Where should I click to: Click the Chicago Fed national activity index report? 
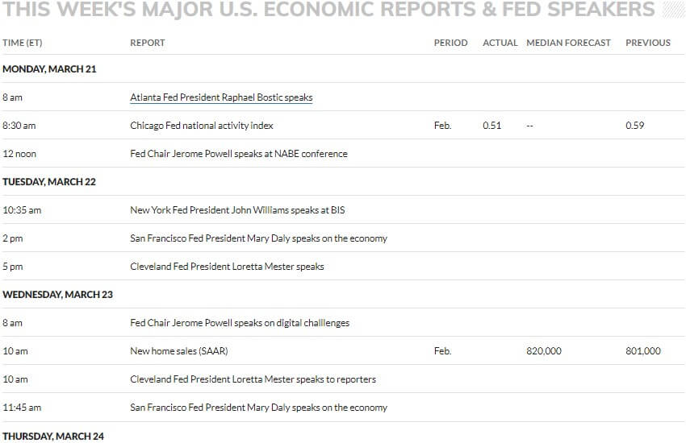click(202, 126)
